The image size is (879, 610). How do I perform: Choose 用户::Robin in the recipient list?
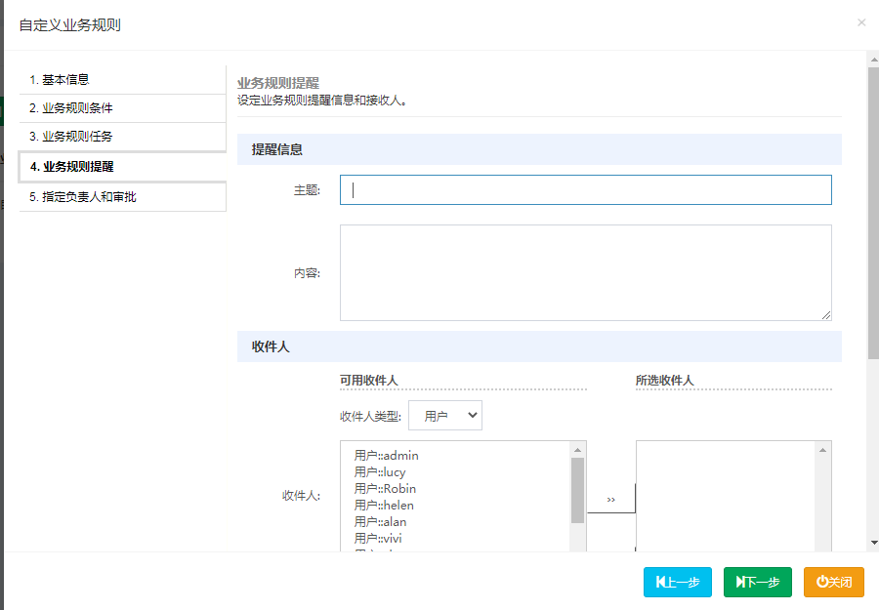coord(385,489)
